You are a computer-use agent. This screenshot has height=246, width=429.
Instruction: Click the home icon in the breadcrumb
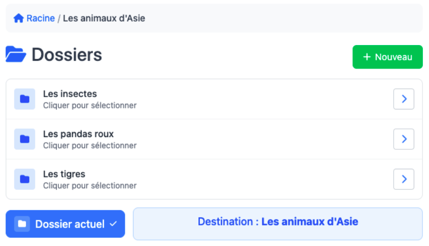point(18,18)
